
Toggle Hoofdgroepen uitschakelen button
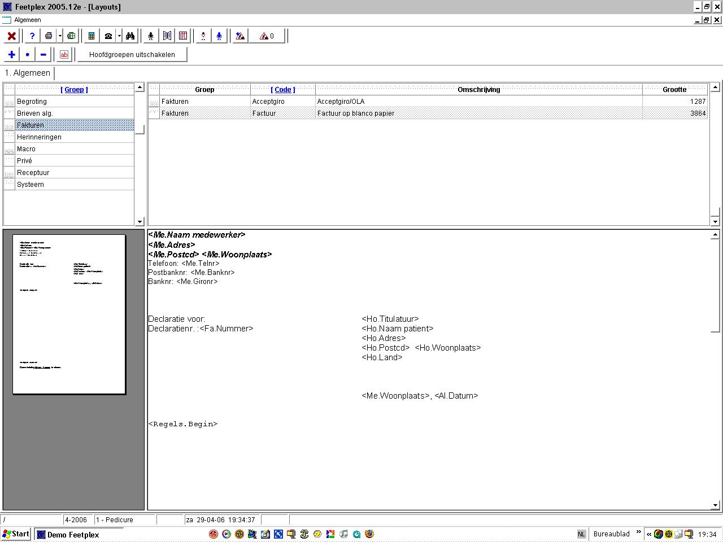click(132, 55)
